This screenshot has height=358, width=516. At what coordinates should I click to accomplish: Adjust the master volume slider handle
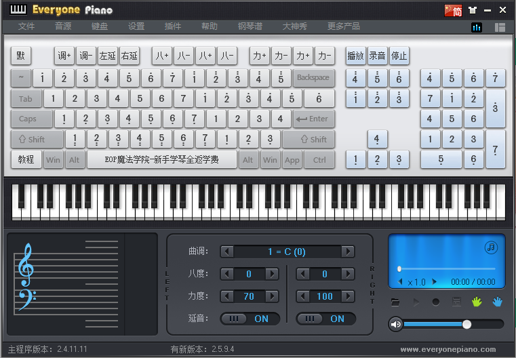[467, 324]
